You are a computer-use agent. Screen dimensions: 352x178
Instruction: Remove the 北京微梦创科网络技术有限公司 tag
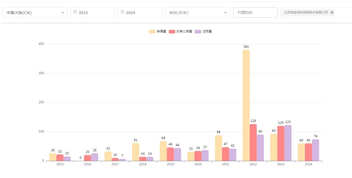pyautogui.click(x=332, y=12)
